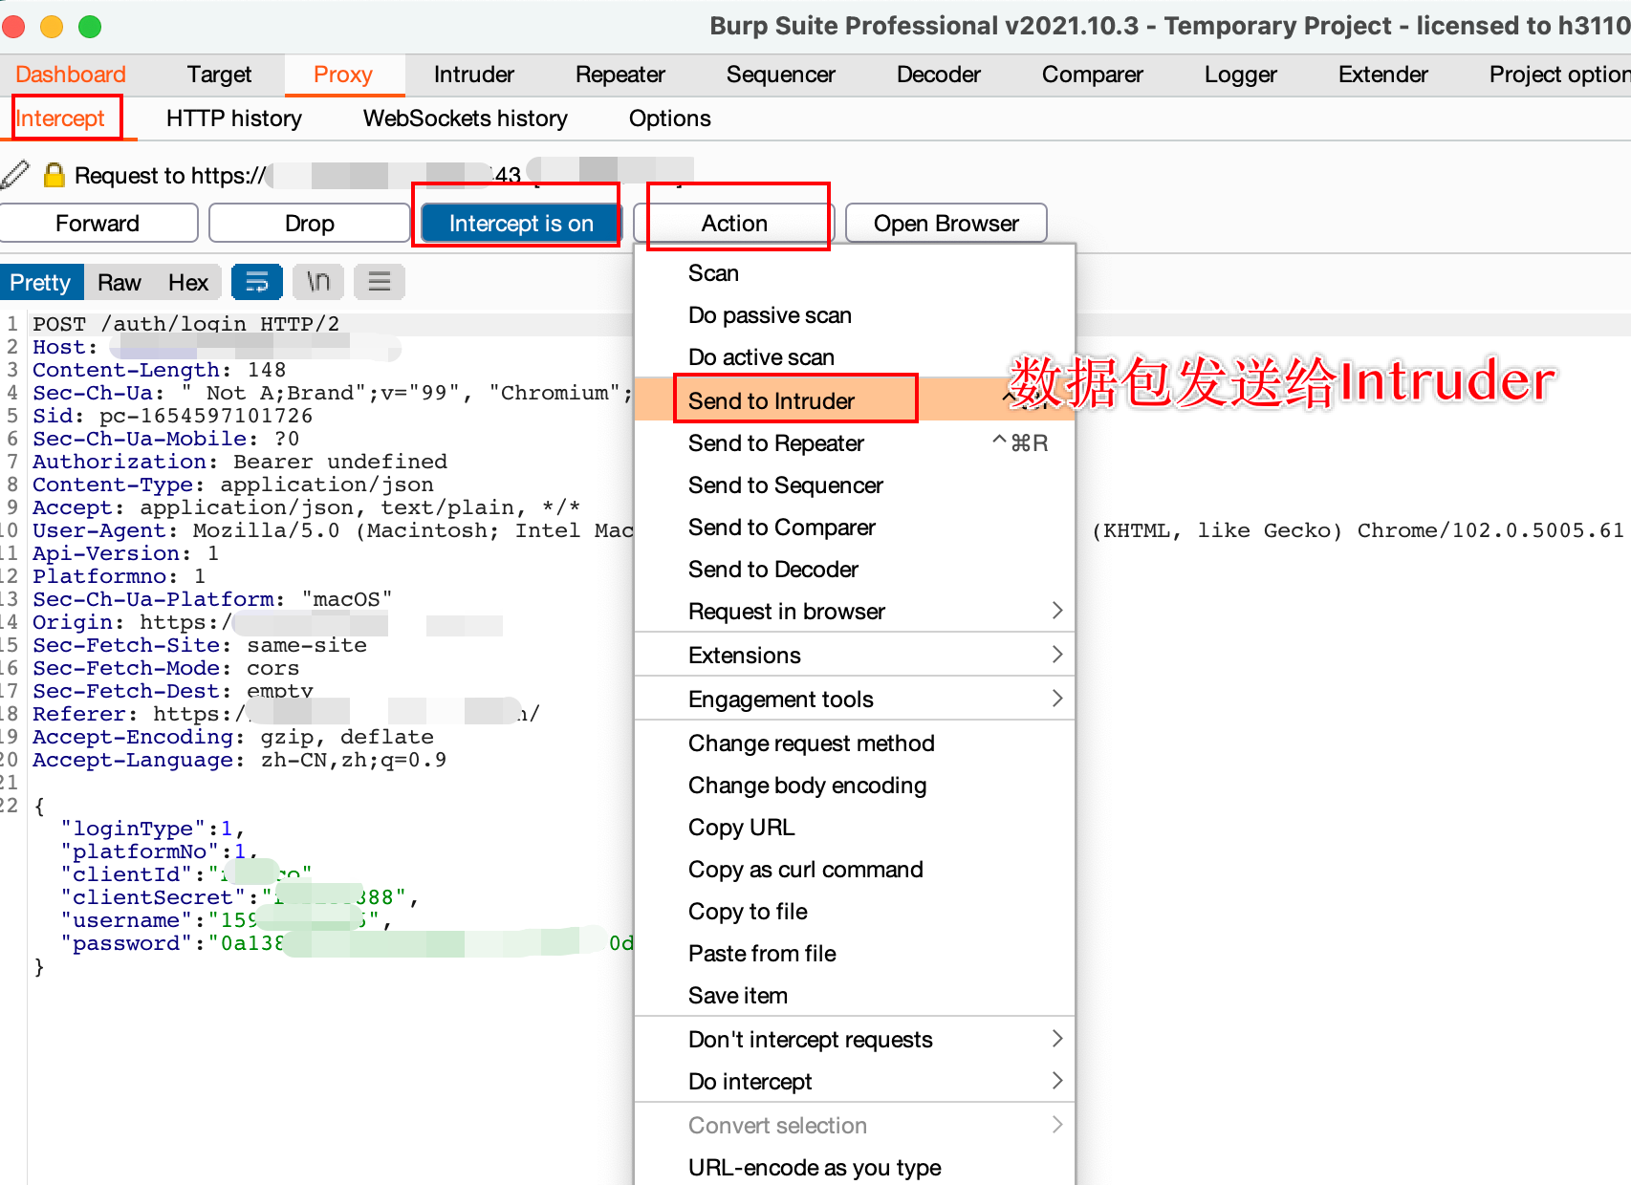Choose Do active scan
Image resolution: width=1631 pixels, height=1185 pixels.
(x=855, y=357)
